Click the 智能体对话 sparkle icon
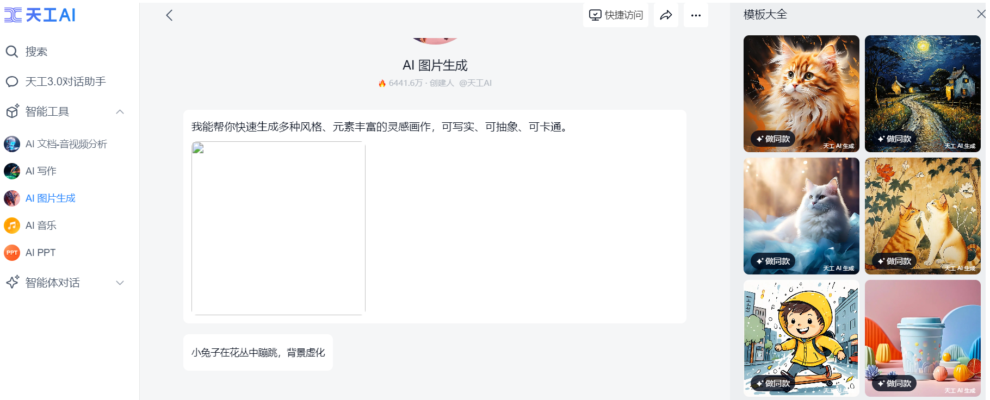Image resolution: width=990 pixels, height=400 pixels. click(x=13, y=282)
